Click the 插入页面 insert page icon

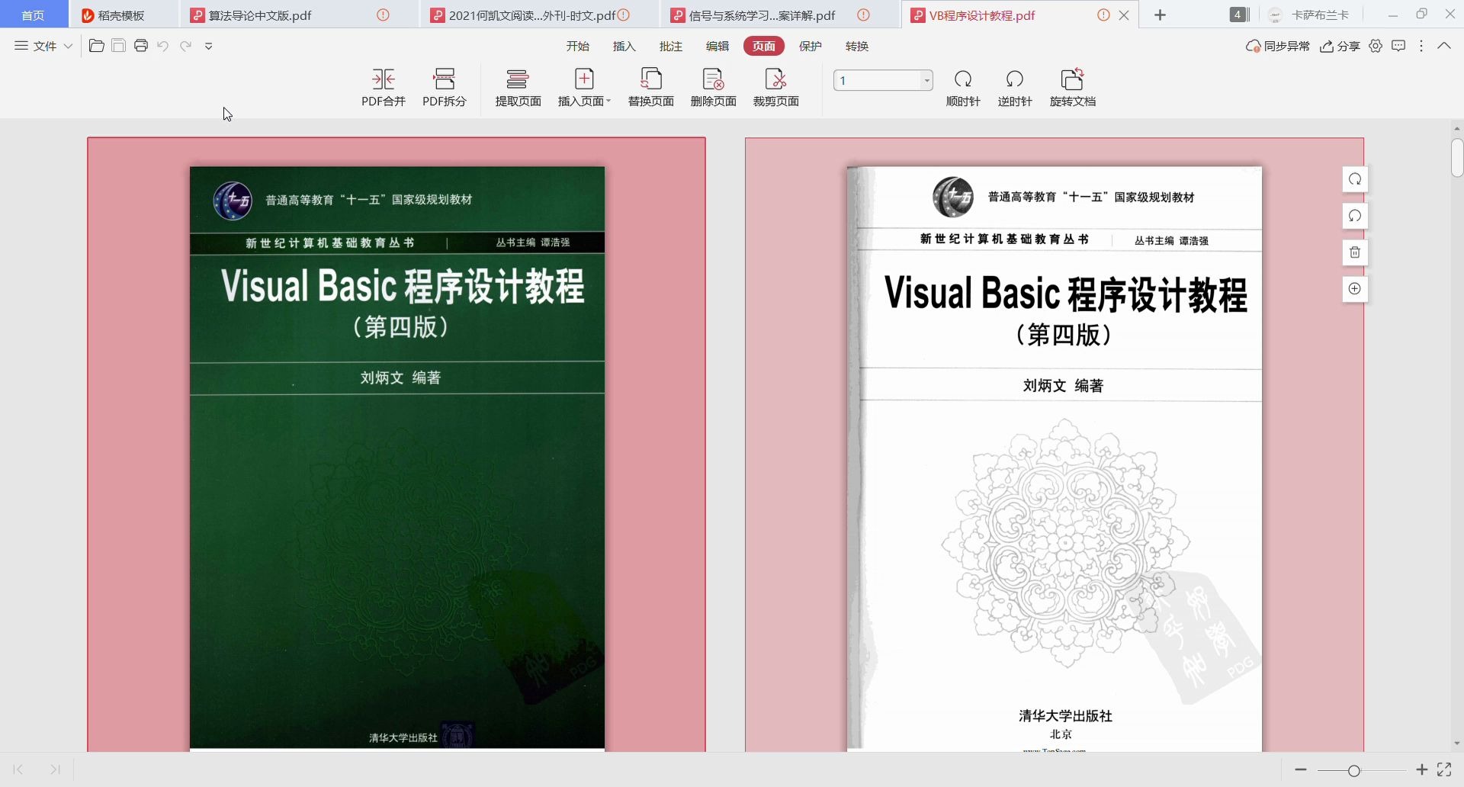(584, 79)
